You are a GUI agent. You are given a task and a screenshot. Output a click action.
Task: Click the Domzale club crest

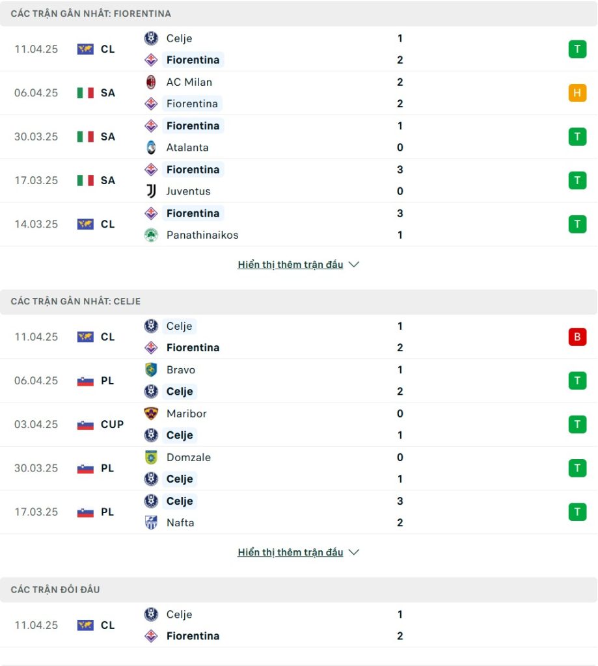point(151,457)
